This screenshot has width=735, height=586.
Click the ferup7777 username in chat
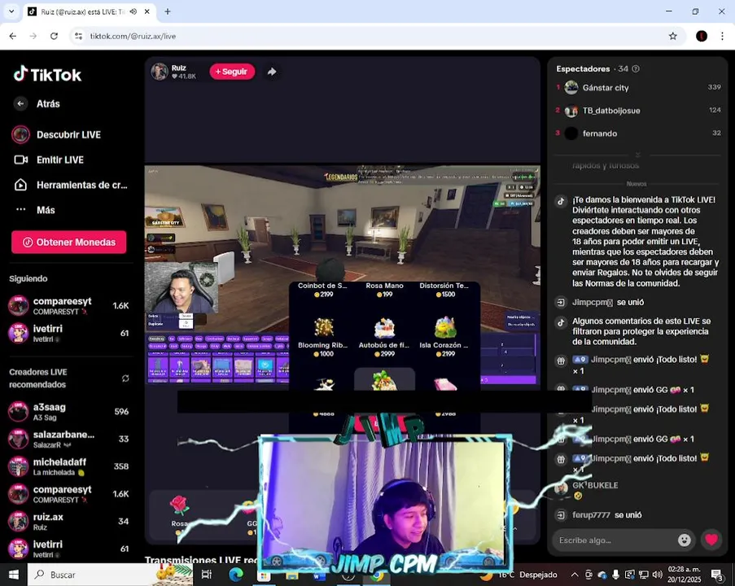pos(591,514)
